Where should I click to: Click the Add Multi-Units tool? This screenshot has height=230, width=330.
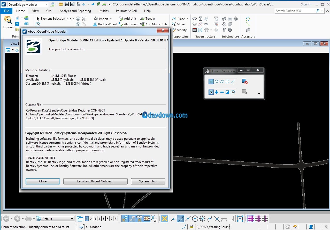click(x=154, y=24)
